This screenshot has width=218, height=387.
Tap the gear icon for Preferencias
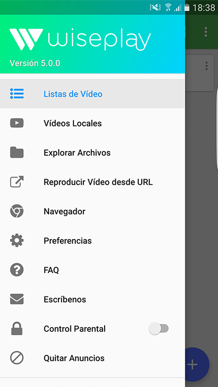point(17,240)
